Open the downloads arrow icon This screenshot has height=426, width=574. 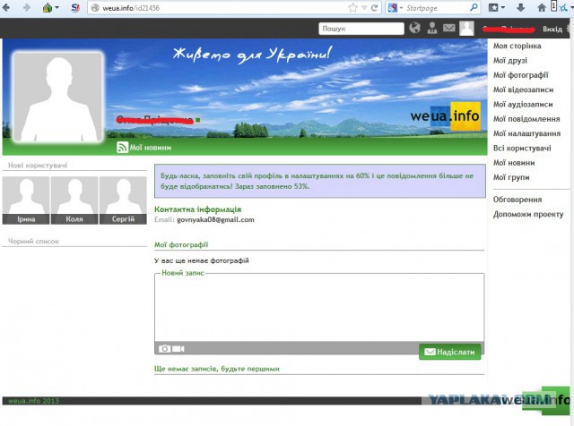[520, 7]
